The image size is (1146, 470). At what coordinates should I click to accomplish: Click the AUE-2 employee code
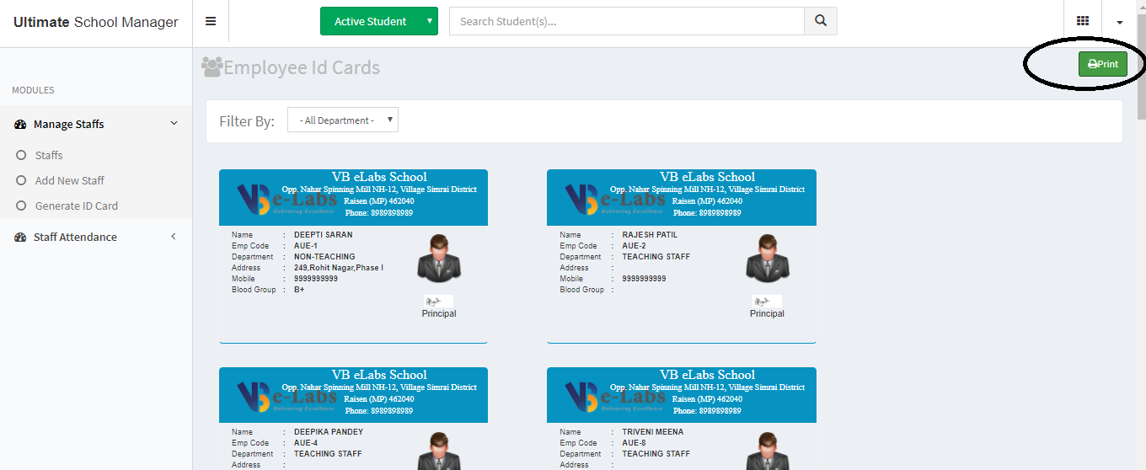click(634, 246)
